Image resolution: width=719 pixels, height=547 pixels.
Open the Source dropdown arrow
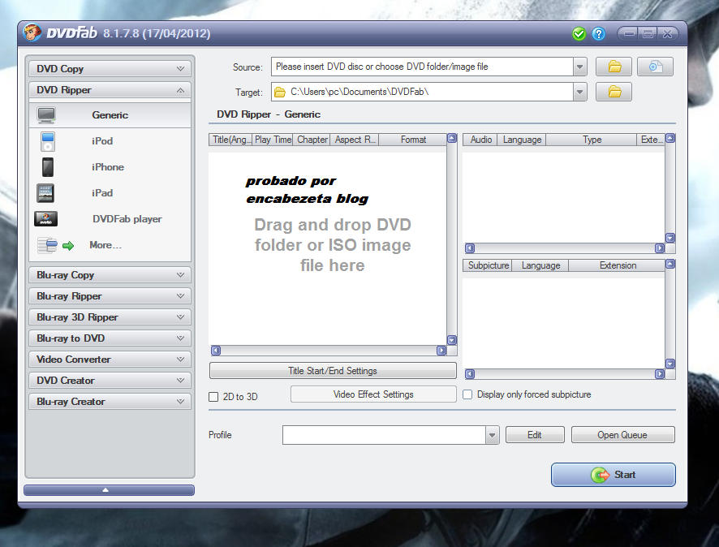pos(579,67)
